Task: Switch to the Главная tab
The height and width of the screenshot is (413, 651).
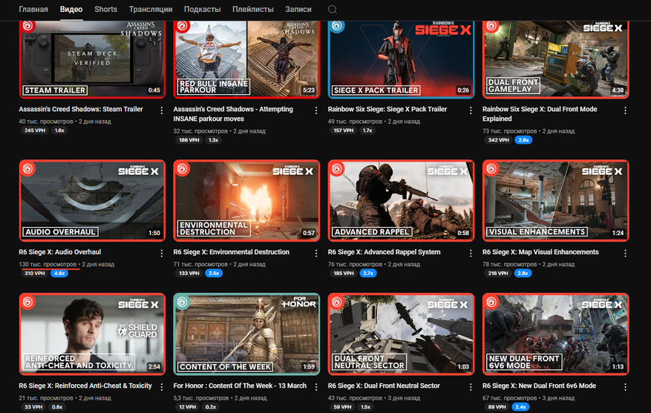Action: [x=33, y=9]
